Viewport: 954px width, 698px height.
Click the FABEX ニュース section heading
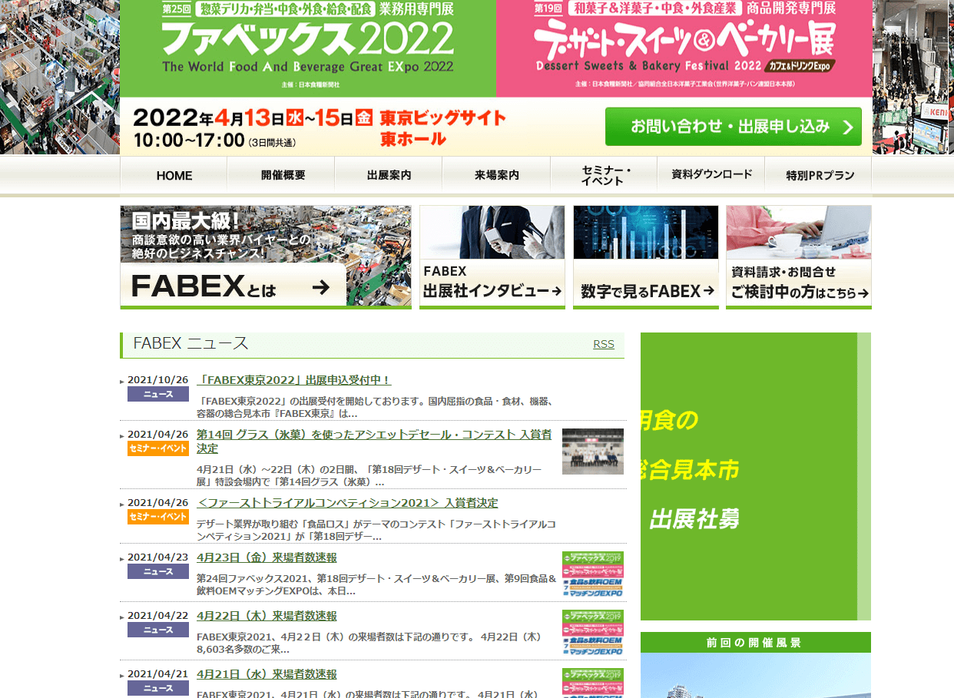pyautogui.click(x=190, y=343)
